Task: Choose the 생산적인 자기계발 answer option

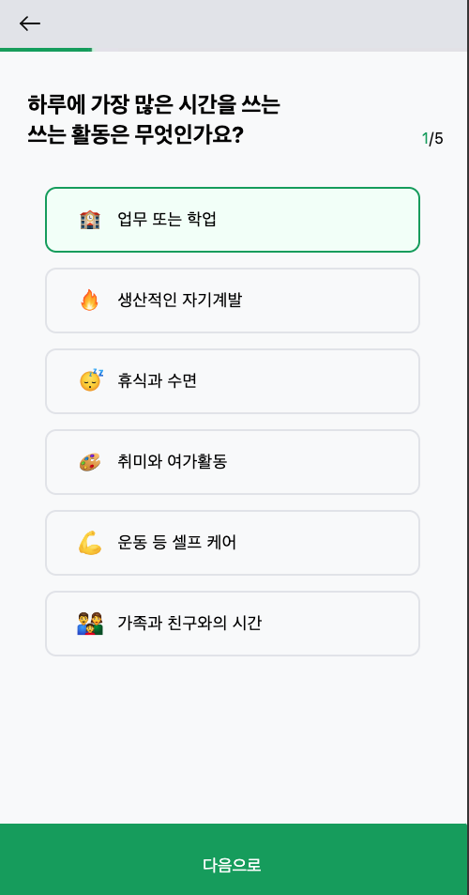Action: [x=233, y=301]
